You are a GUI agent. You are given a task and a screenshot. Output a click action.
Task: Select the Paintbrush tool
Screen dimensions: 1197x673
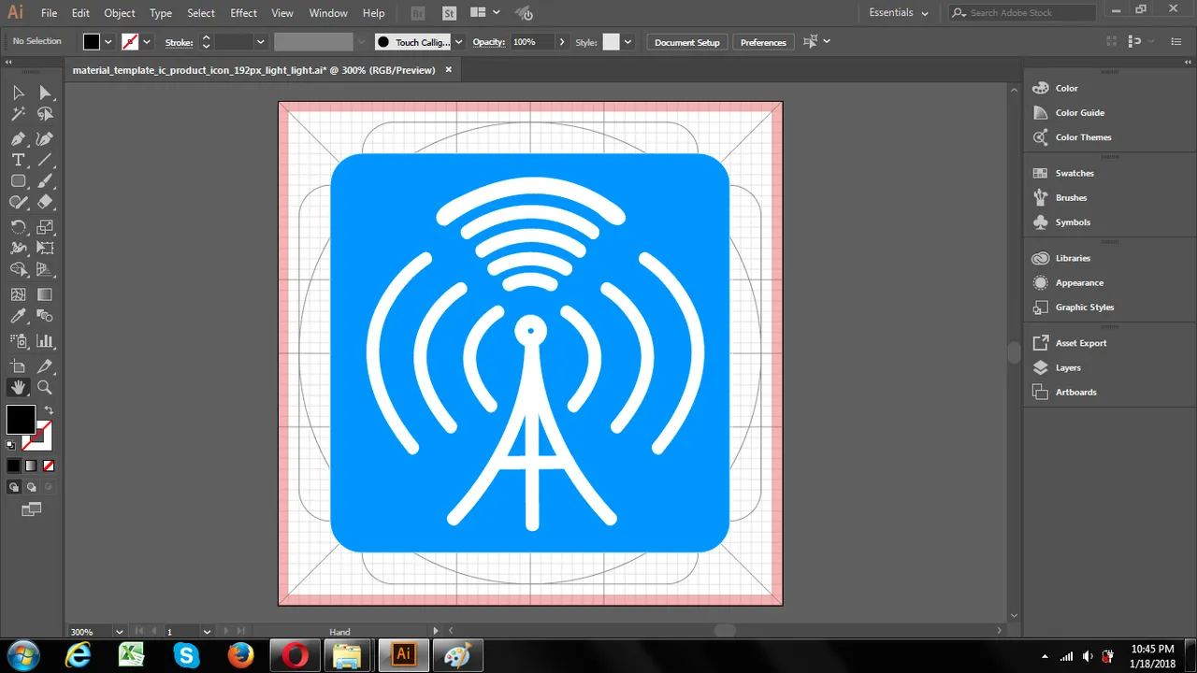point(45,181)
